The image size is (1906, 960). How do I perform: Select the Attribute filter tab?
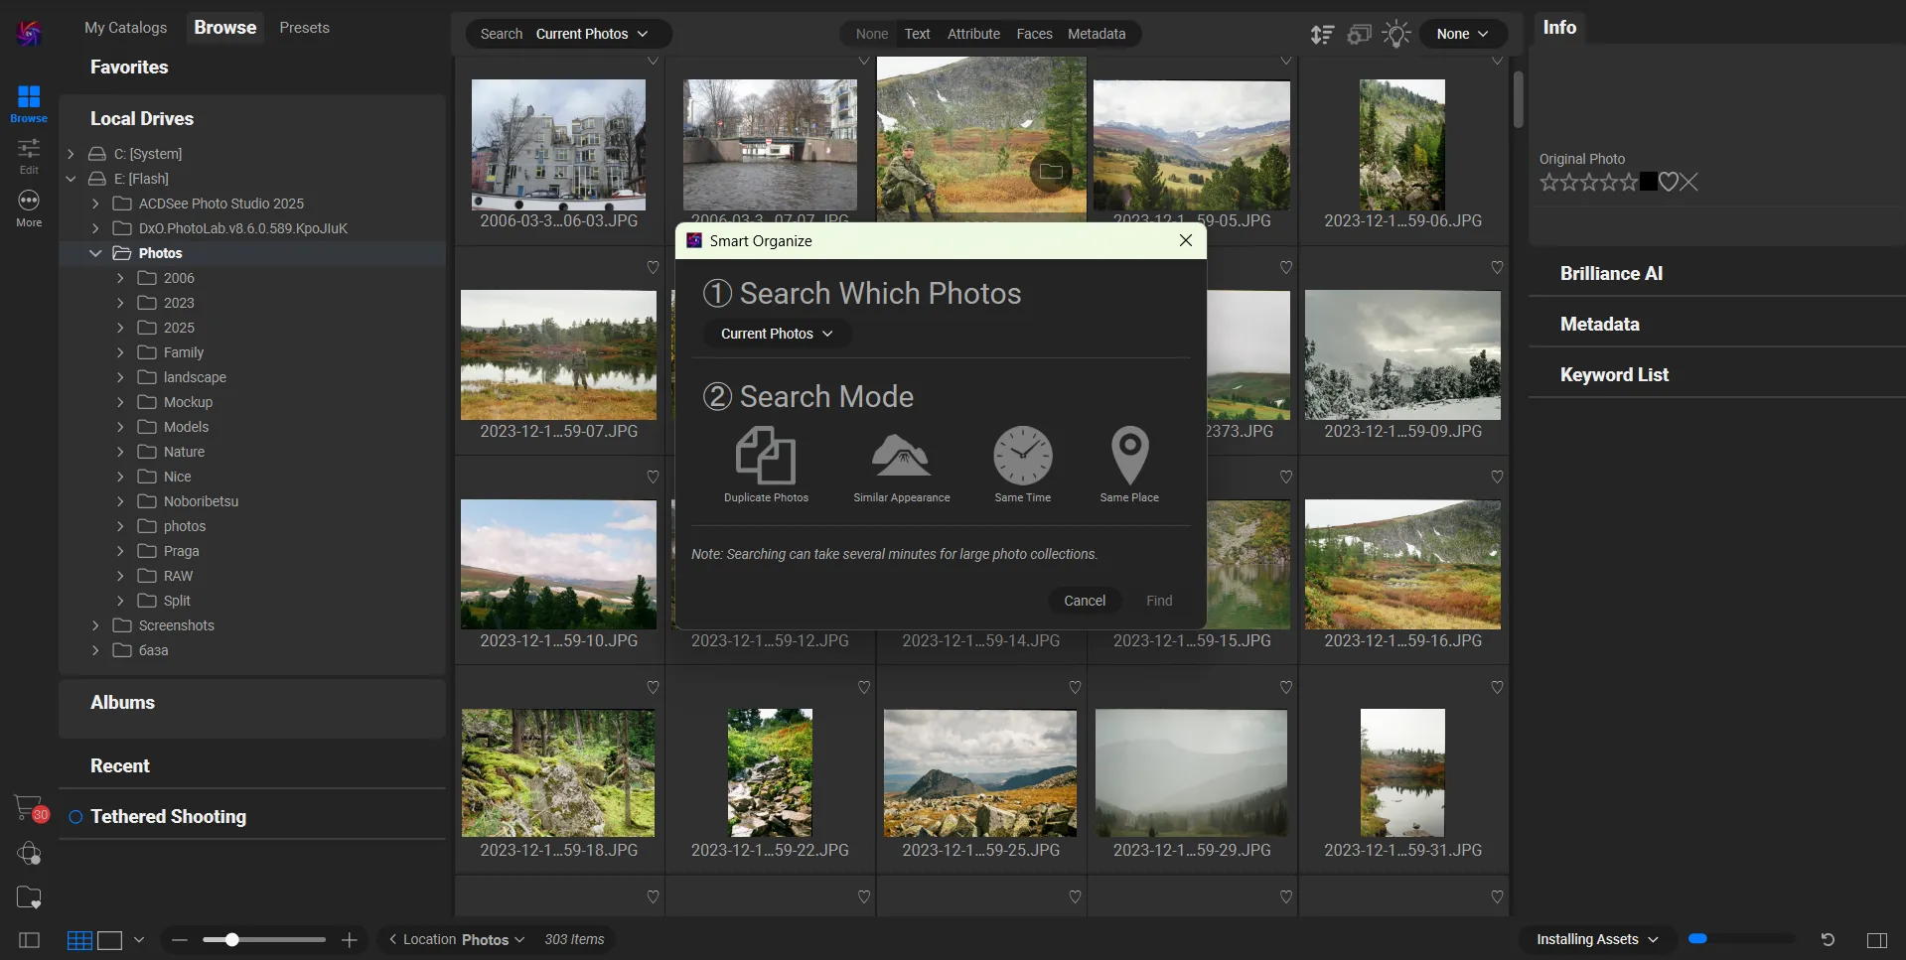[973, 34]
